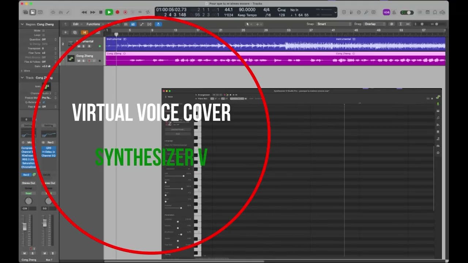The height and width of the screenshot is (263, 468).
Task: Click the vertical auto zoom button
Action: (x=401, y=24)
